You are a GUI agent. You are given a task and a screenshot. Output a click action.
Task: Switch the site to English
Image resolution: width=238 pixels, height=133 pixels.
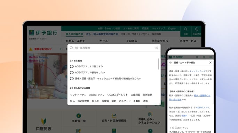click(x=172, y=28)
